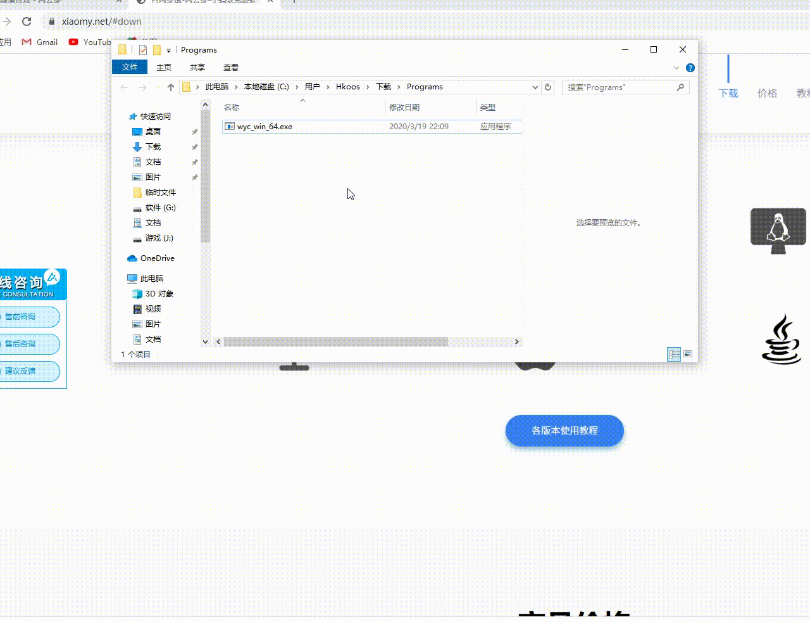The height and width of the screenshot is (622, 810).
Task: Select OneDrive in the navigation pane
Action: 157,258
